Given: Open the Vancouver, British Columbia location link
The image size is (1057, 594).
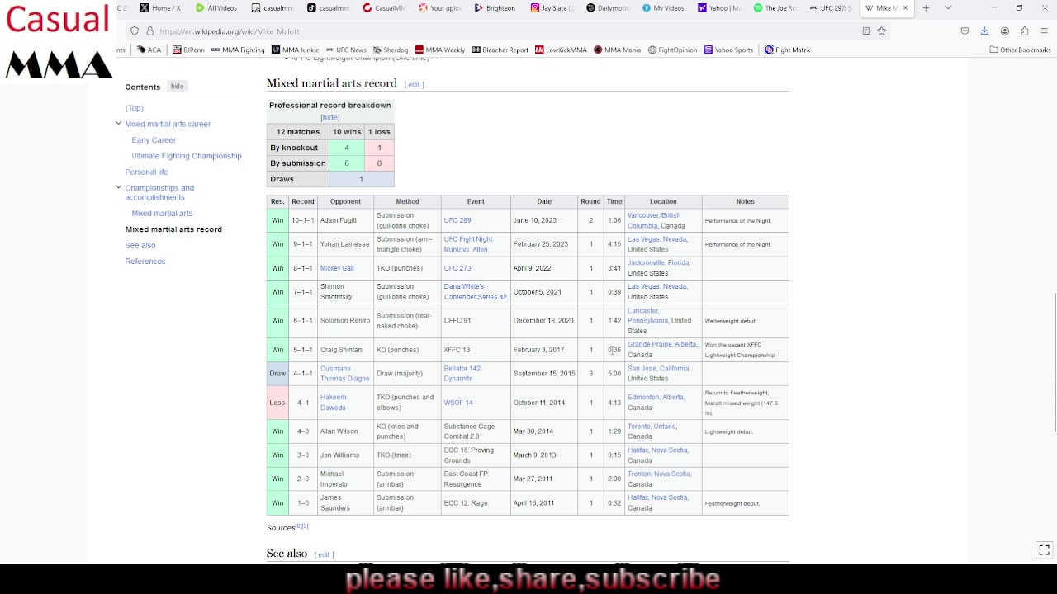Looking at the screenshot, I should [x=654, y=220].
